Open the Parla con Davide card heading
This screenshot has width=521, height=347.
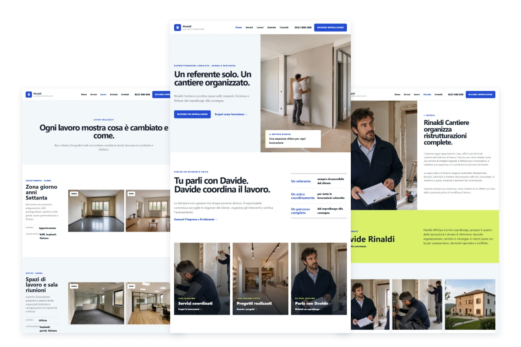click(311, 304)
